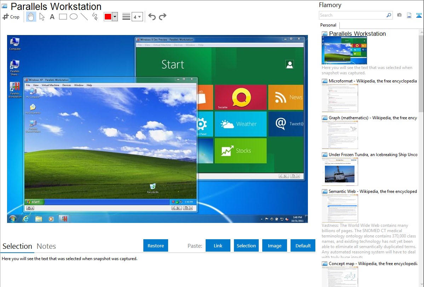
Task: Click the Paste Image button
Action: coord(274,246)
